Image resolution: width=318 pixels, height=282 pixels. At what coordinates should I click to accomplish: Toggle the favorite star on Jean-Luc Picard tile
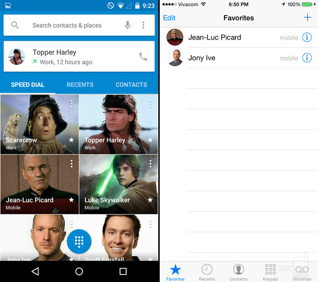[x=71, y=200]
